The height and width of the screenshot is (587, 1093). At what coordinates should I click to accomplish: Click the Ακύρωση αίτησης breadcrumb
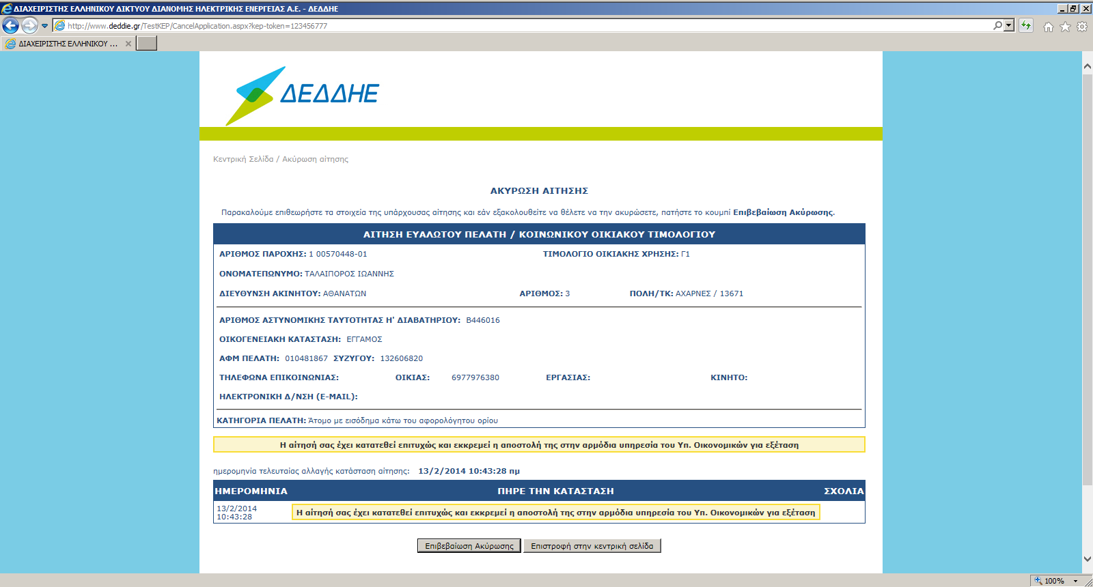click(x=315, y=159)
